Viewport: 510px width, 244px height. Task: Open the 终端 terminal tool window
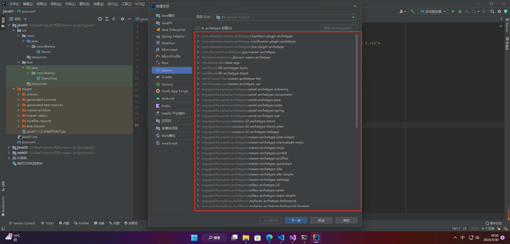99,223
